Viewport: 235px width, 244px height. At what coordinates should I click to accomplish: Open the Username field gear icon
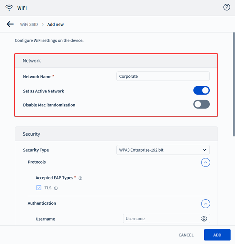[204, 219]
